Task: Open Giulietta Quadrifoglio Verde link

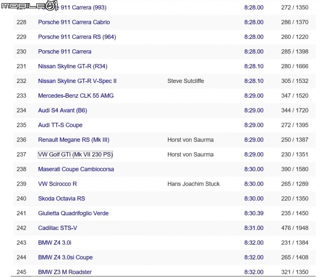Action: pyautogui.click(x=73, y=213)
